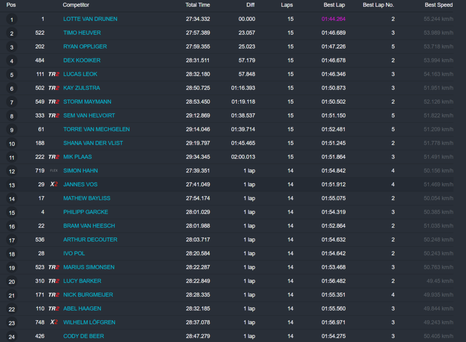Open Cody de Beer's result entry
Viewport: 466px width, 342px height.
point(83,336)
